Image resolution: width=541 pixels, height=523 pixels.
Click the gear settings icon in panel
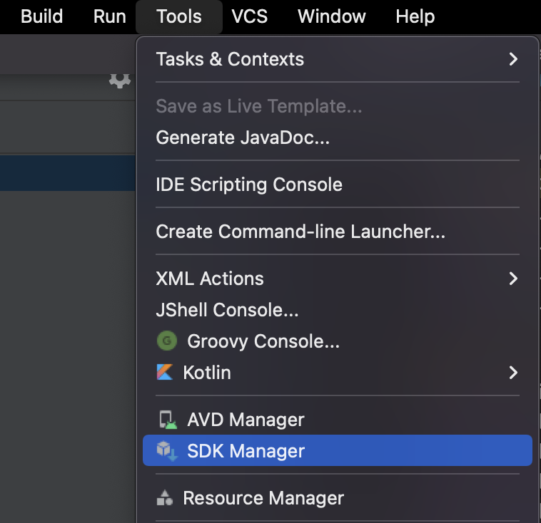[x=120, y=81]
